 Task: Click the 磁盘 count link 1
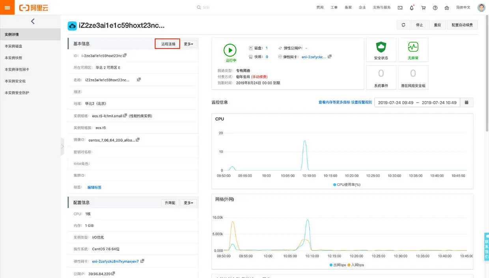click(267, 48)
